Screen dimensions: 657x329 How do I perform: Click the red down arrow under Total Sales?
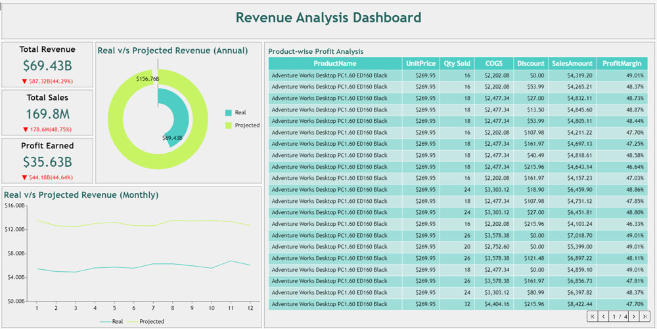click(x=25, y=130)
